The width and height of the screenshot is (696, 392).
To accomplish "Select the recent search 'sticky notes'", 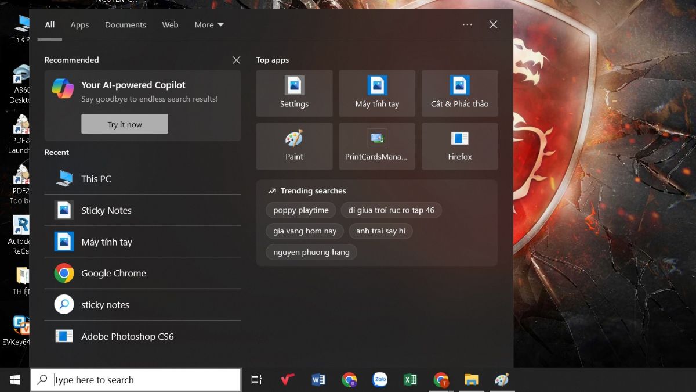I will coord(143,304).
